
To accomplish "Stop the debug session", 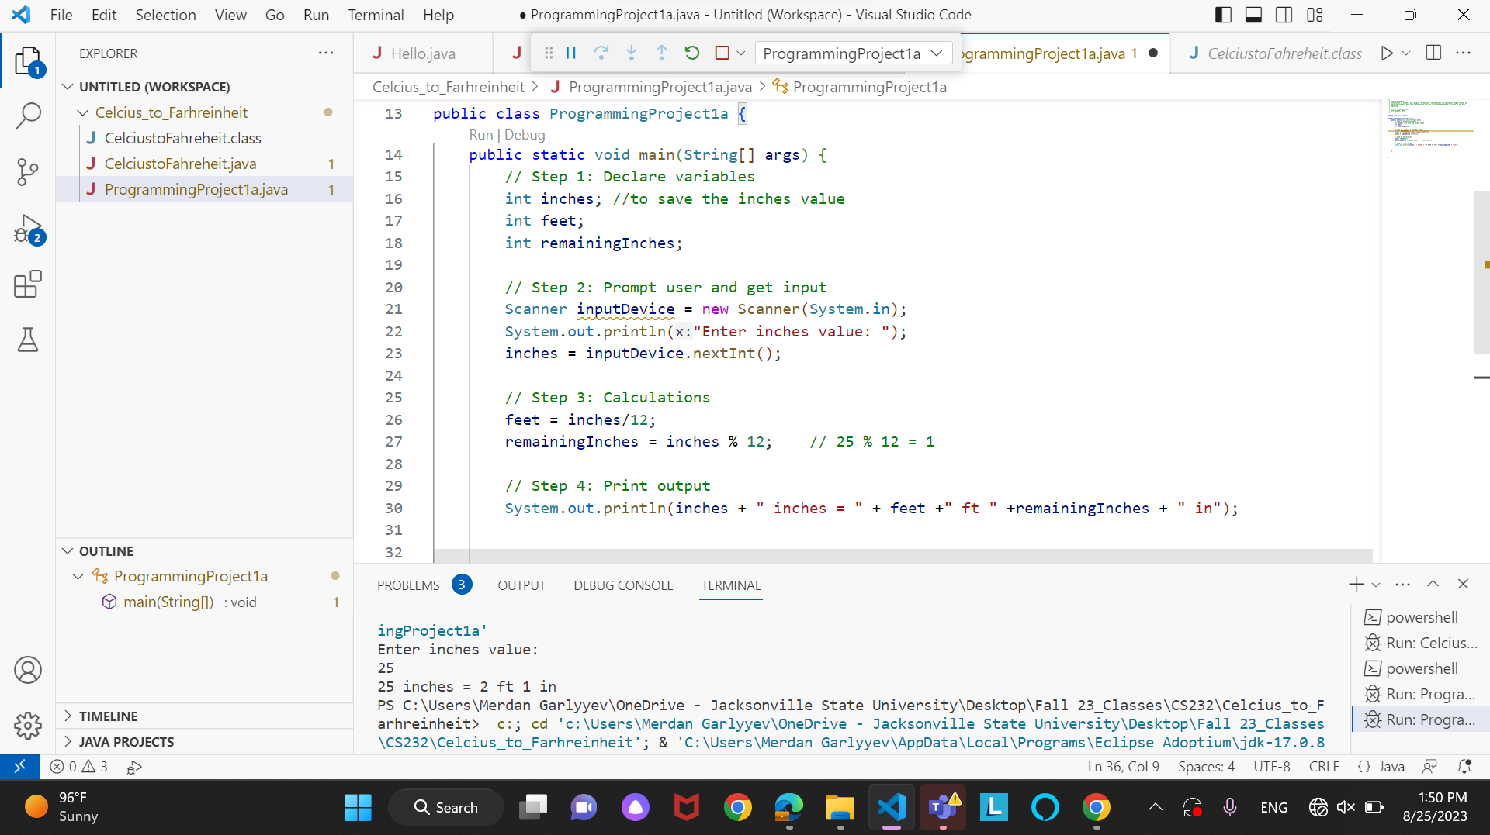I will click(x=722, y=53).
